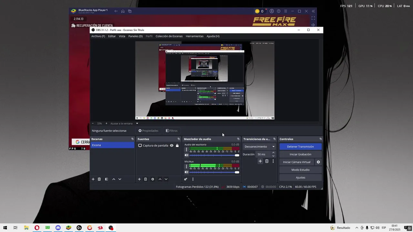Move source down arrow in Fuentes

(x=166, y=179)
